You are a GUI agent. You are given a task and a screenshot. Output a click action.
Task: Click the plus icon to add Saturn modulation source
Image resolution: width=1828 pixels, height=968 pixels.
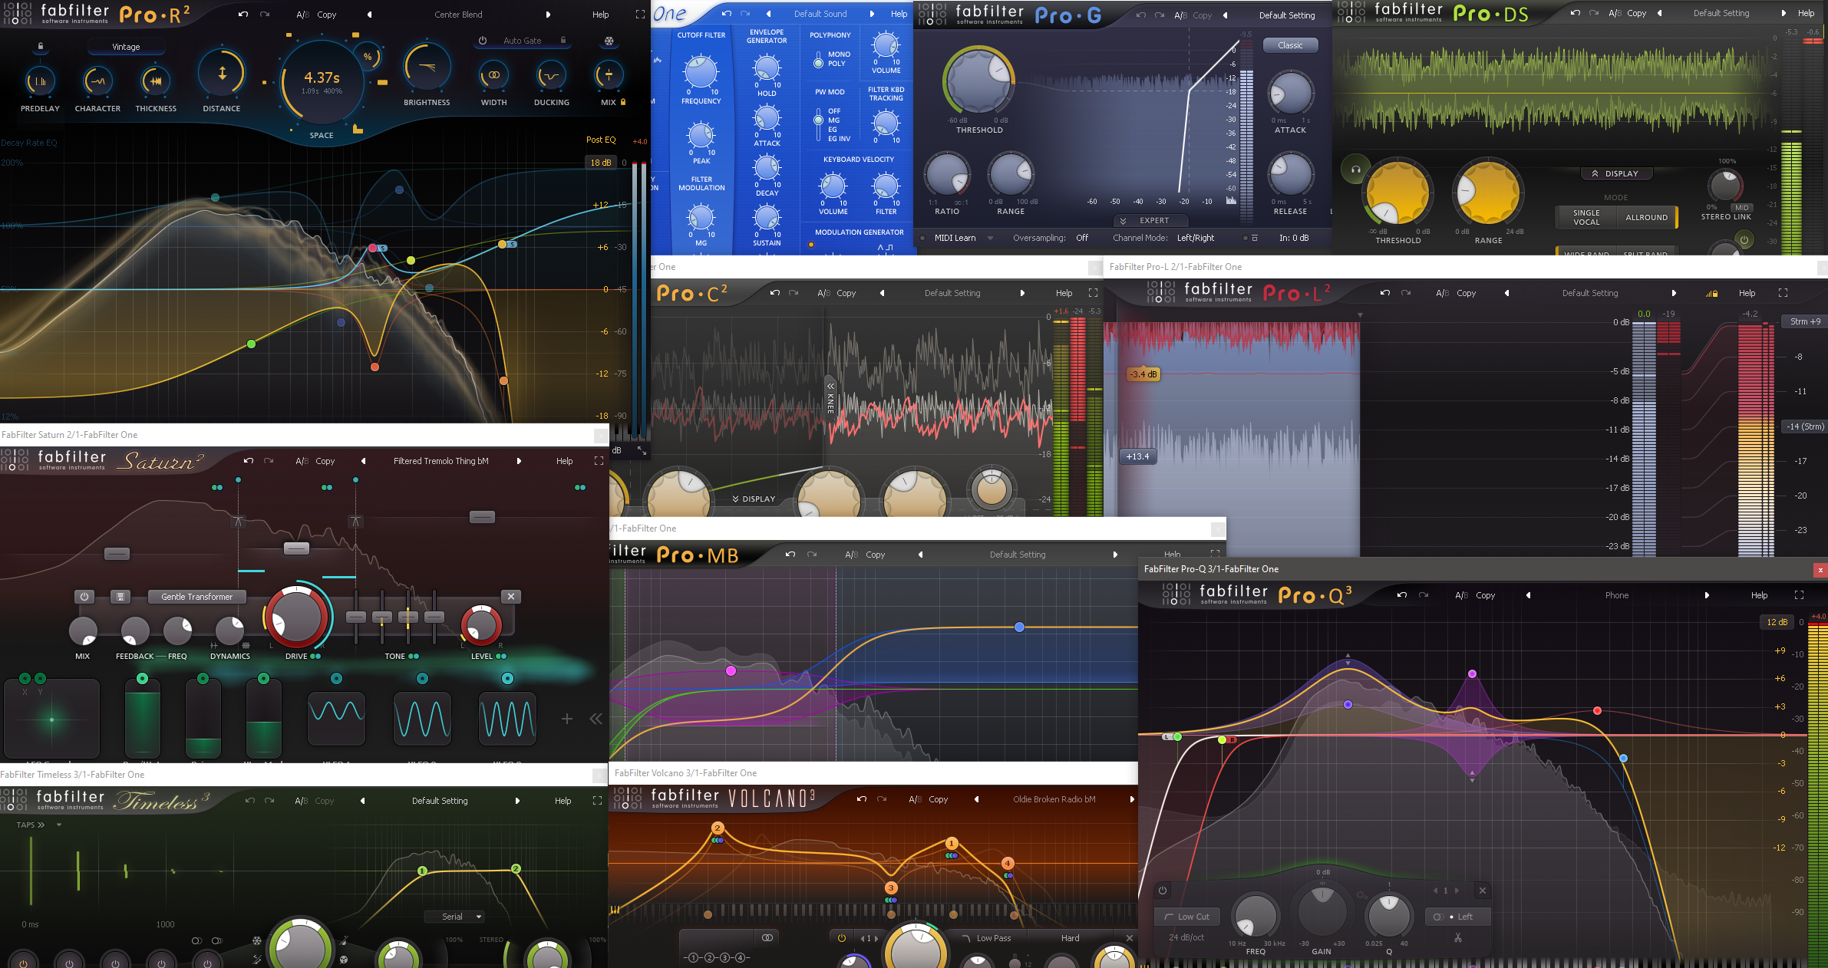566,719
